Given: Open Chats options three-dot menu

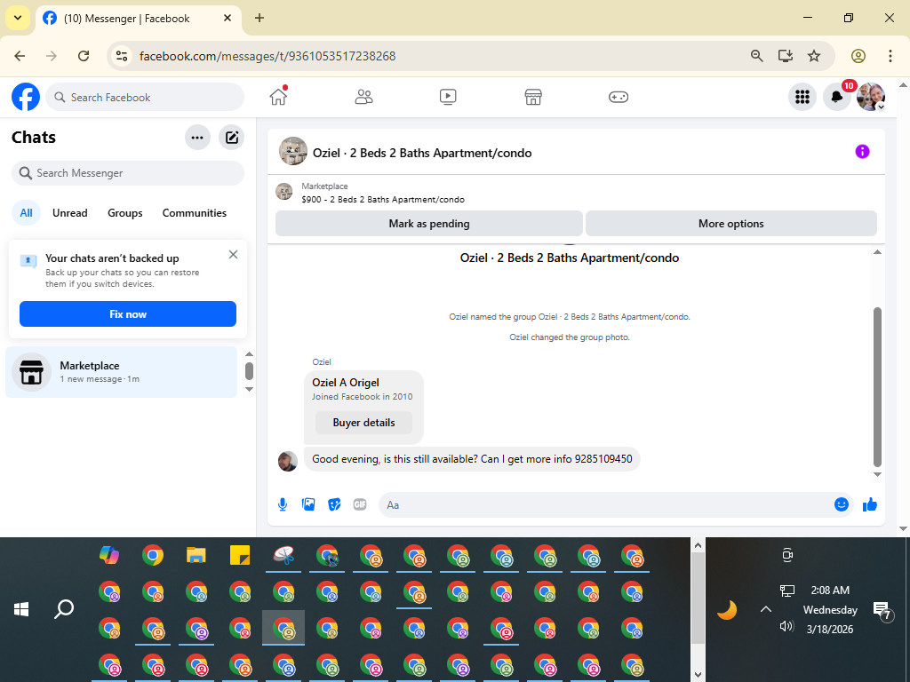Looking at the screenshot, I should (x=197, y=138).
